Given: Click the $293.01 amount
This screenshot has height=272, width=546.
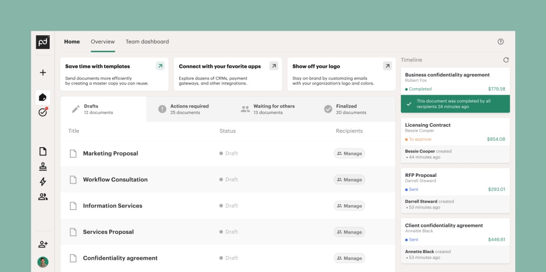Looking at the screenshot, I should (x=496, y=189).
